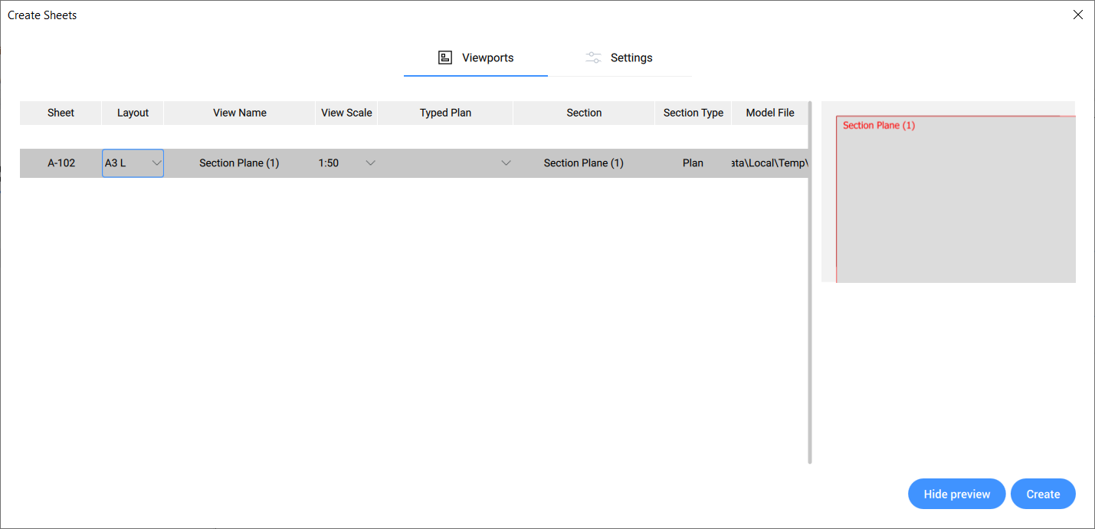The image size is (1095, 529).
Task: Click the Sheet column header
Action: coord(61,113)
